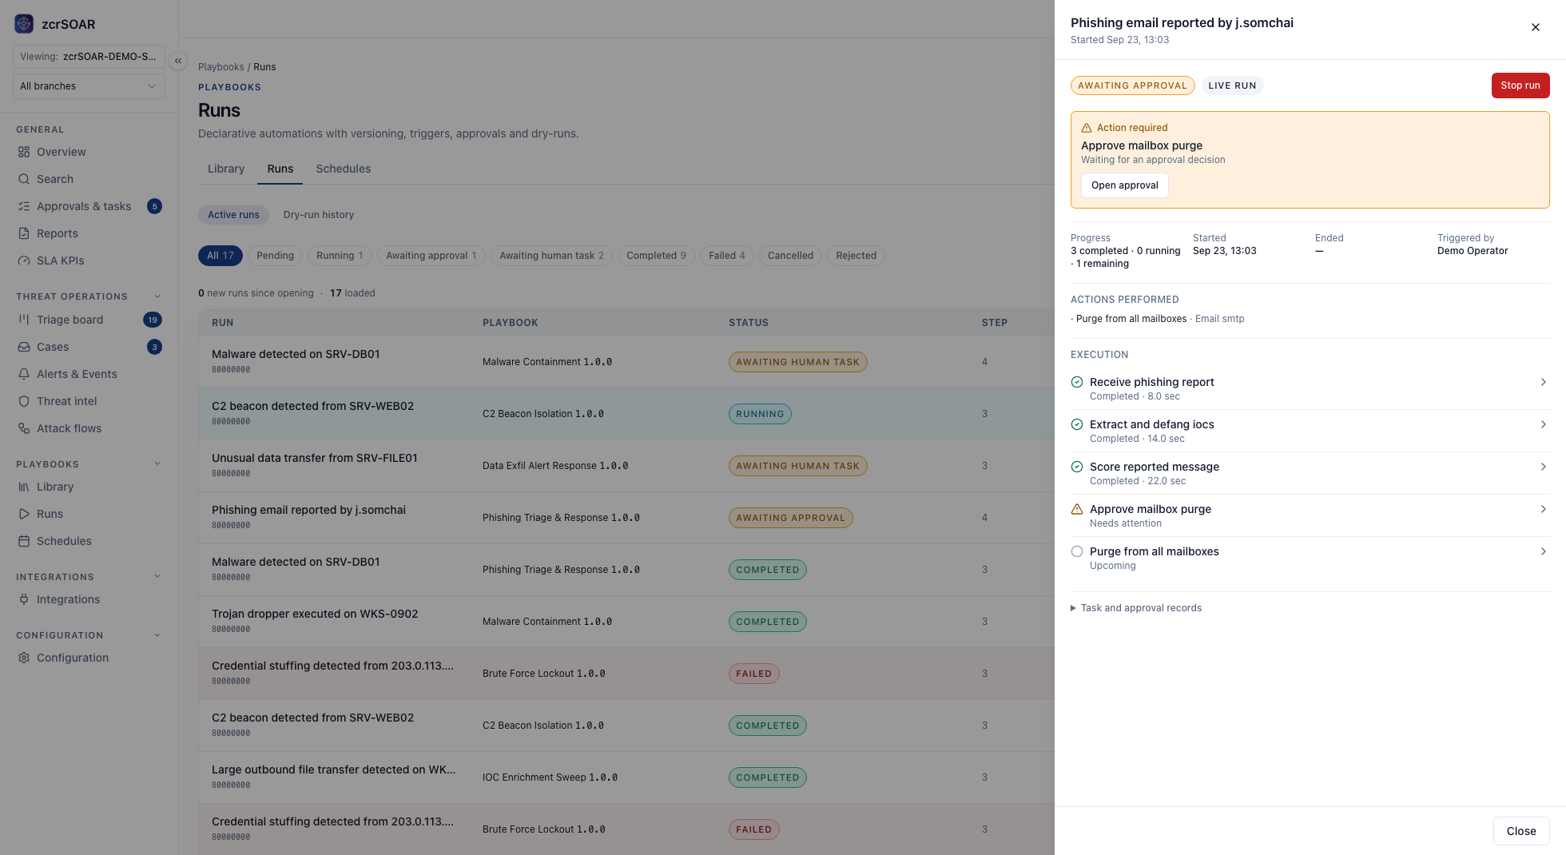Filter runs by Running status

click(x=339, y=256)
